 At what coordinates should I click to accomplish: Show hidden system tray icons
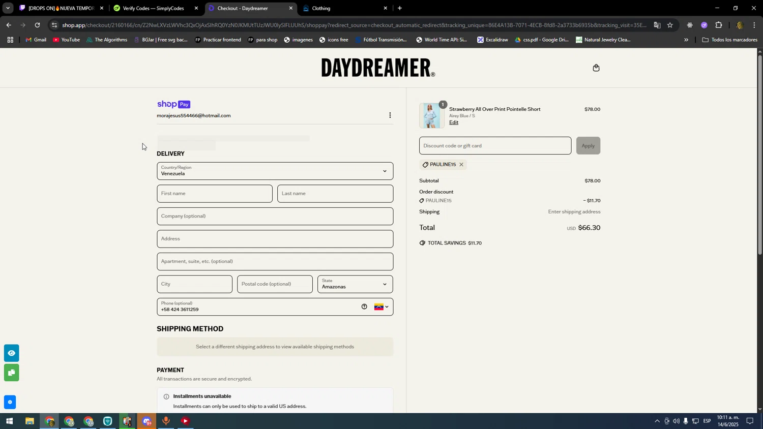657,421
